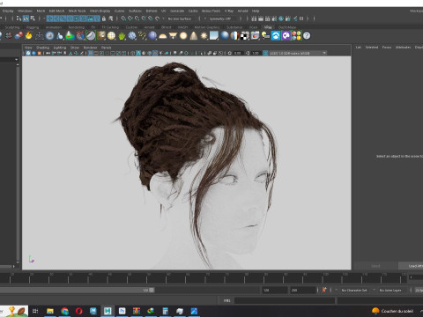Open Chrome from the Windows taskbar

tap(64, 311)
